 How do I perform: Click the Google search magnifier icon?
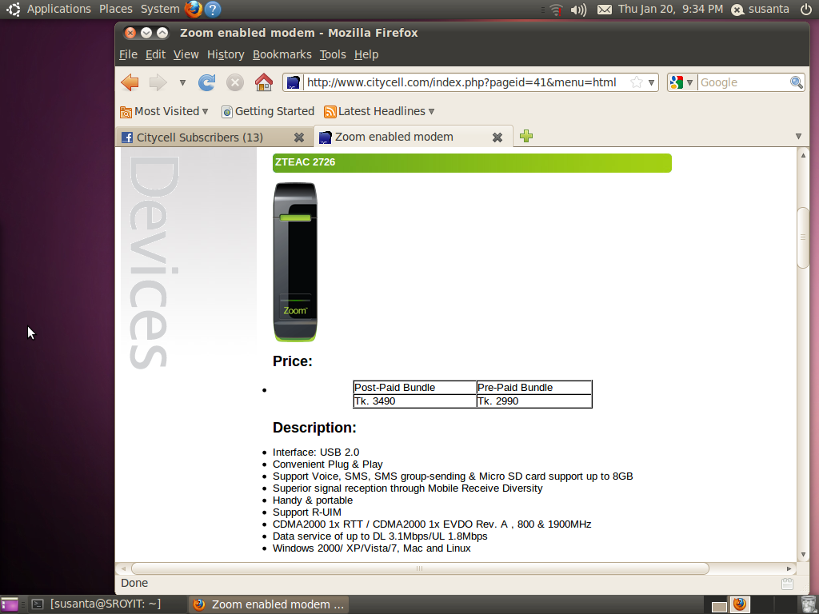click(796, 82)
